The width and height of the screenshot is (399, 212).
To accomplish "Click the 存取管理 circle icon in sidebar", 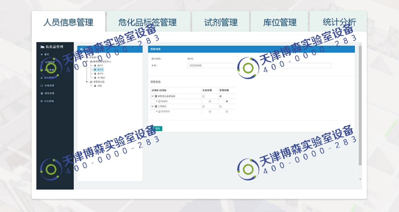I will coord(42,85).
